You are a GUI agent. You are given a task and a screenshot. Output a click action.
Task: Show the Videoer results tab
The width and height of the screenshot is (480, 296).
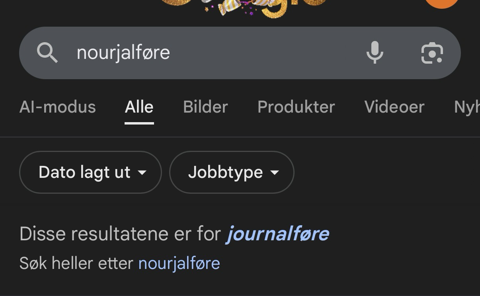tap(394, 107)
